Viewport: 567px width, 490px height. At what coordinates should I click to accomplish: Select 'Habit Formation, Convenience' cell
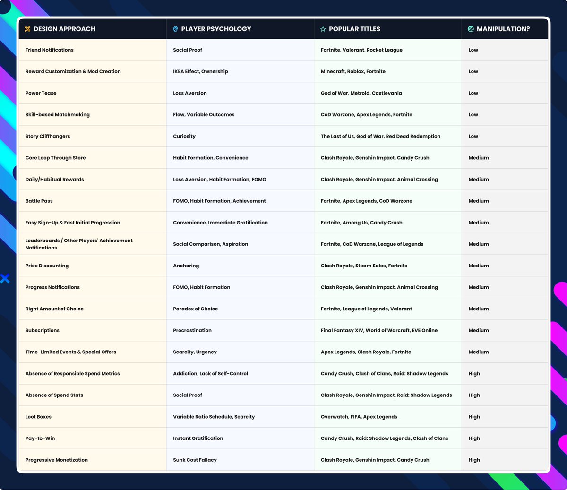[240, 158]
